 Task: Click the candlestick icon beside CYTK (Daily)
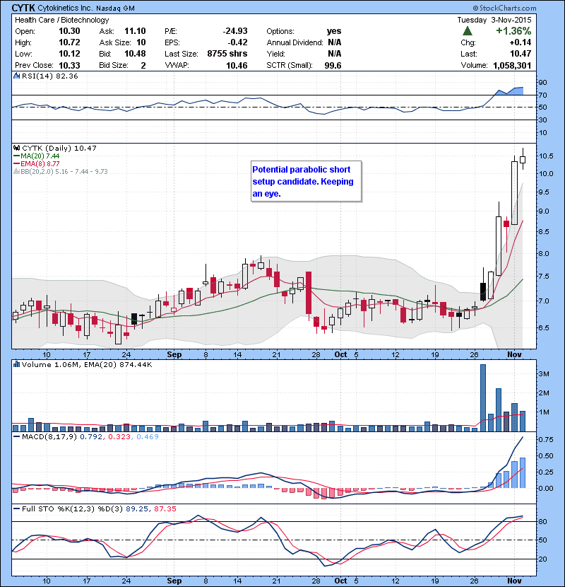[16, 148]
